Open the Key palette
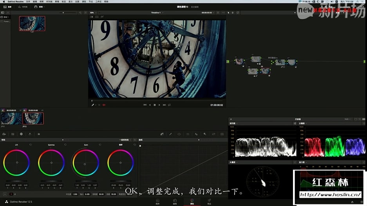The height and width of the screenshot is (206, 367). (205, 134)
